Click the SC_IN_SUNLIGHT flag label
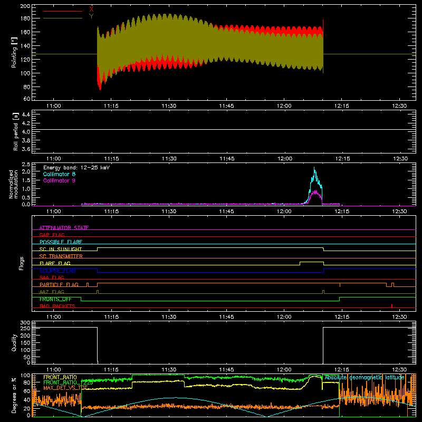 (x=61, y=249)
